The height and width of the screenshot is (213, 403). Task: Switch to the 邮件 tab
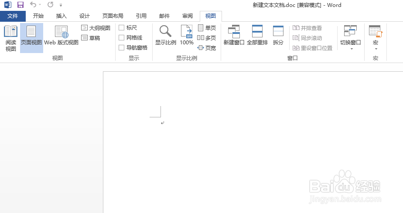164,16
